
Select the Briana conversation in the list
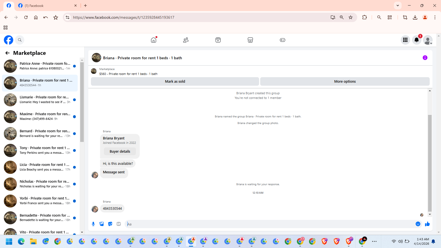tap(40, 83)
